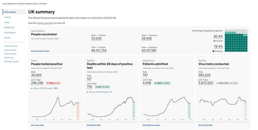Click the green patients change badge -183

[x=162, y=83]
